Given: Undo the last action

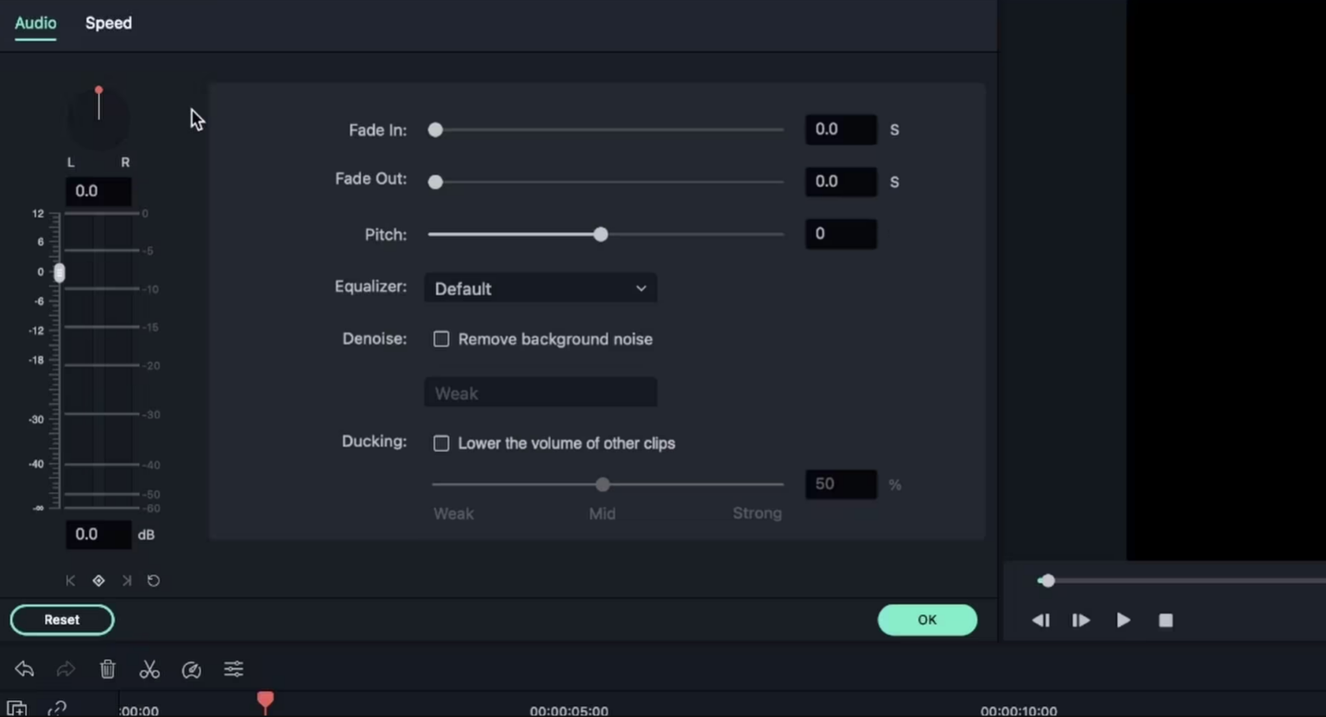Looking at the screenshot, I should pos(23,670).
